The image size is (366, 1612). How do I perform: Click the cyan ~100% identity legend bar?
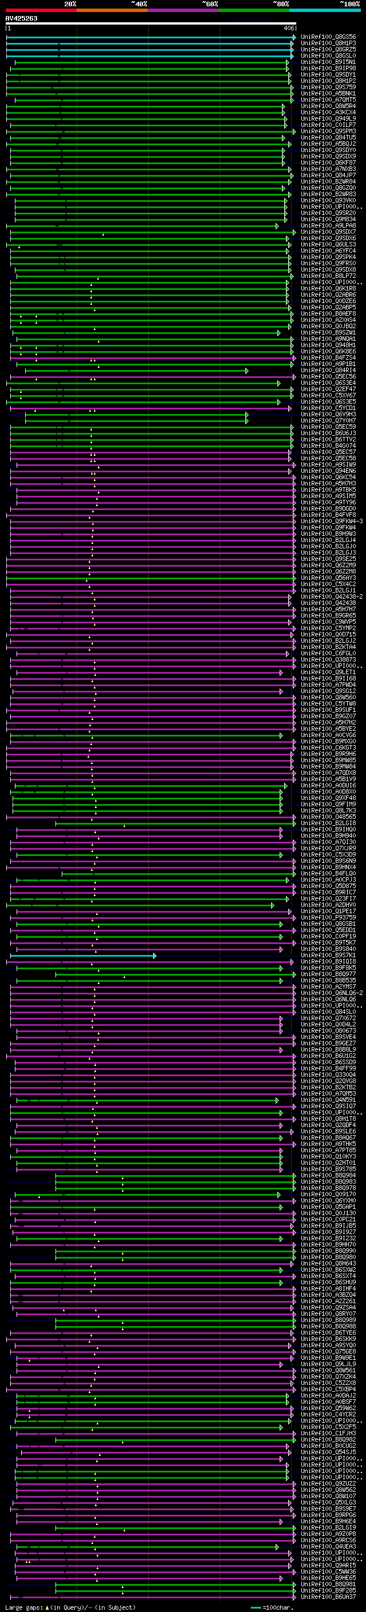pos(325,10)
